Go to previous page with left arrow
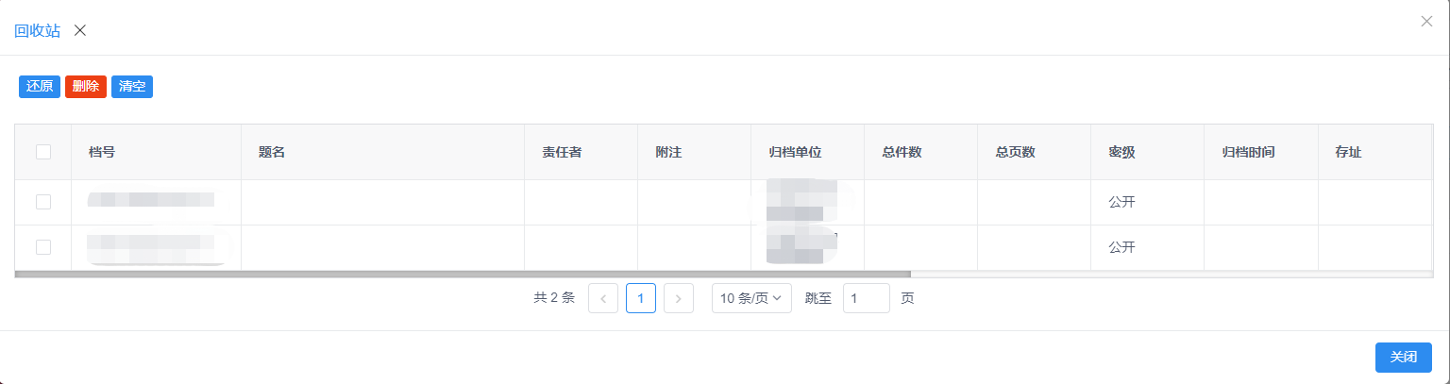 click(603, 299)
